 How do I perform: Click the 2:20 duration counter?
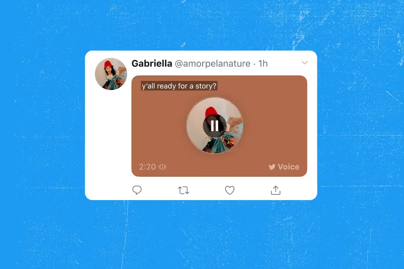point(148,167)
